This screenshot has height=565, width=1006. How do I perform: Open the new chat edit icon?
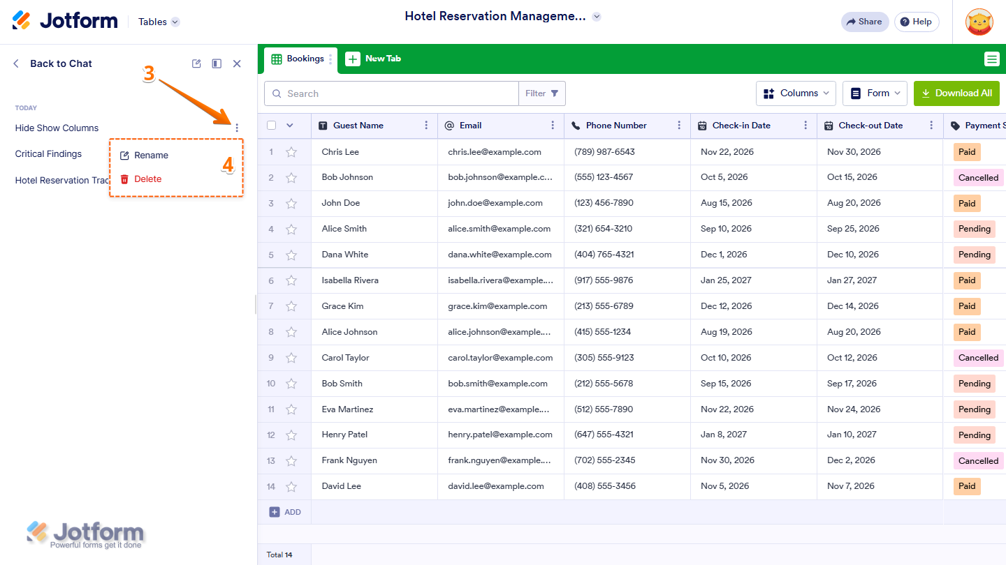click(x=196, y=63)
